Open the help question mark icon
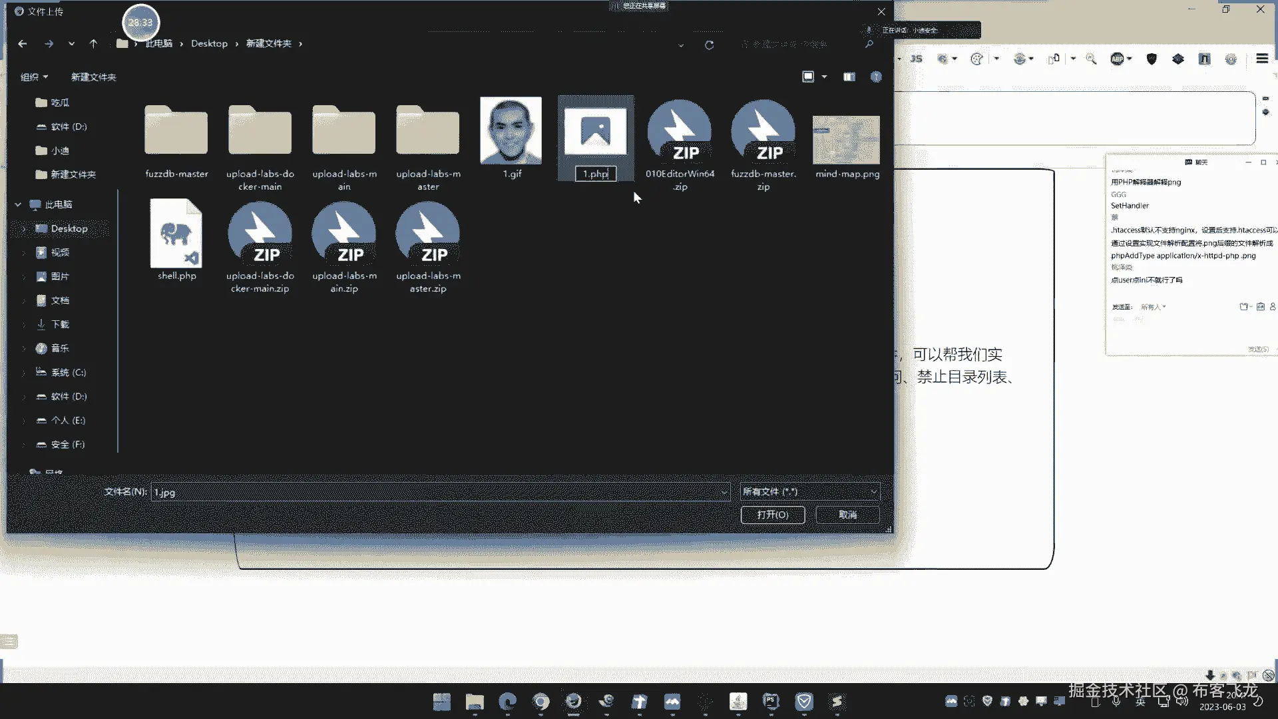1278x719 pixels. (876, 77)
